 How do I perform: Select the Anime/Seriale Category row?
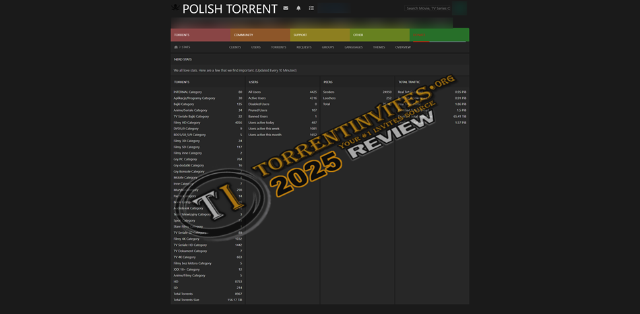(x=207, y=111)
